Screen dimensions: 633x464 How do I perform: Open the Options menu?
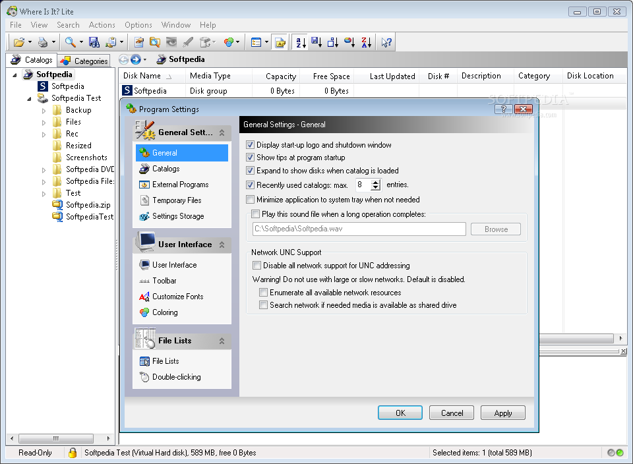point(138,25)
